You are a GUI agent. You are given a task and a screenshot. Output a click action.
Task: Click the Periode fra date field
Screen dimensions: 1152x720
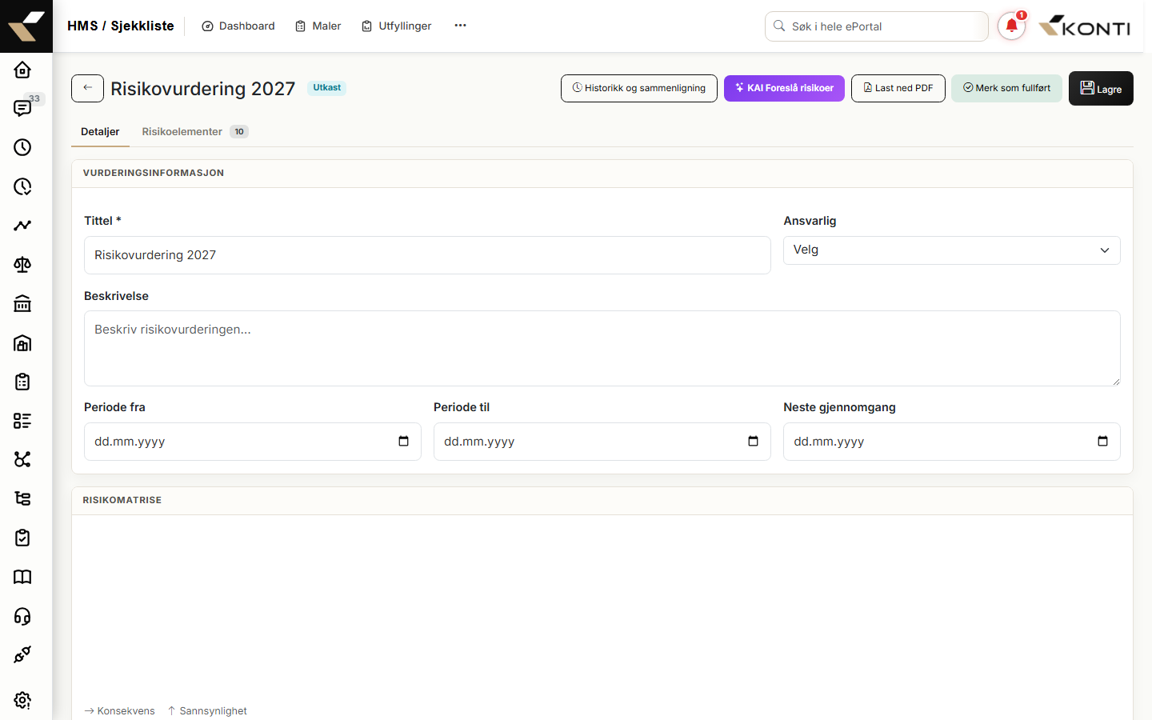point(253,442)
